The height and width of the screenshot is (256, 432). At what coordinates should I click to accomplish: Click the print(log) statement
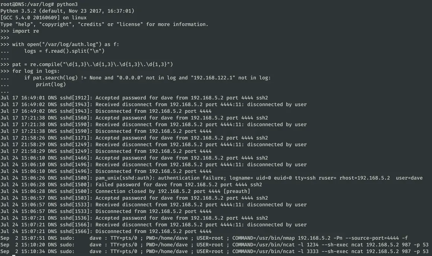(51, 84)
